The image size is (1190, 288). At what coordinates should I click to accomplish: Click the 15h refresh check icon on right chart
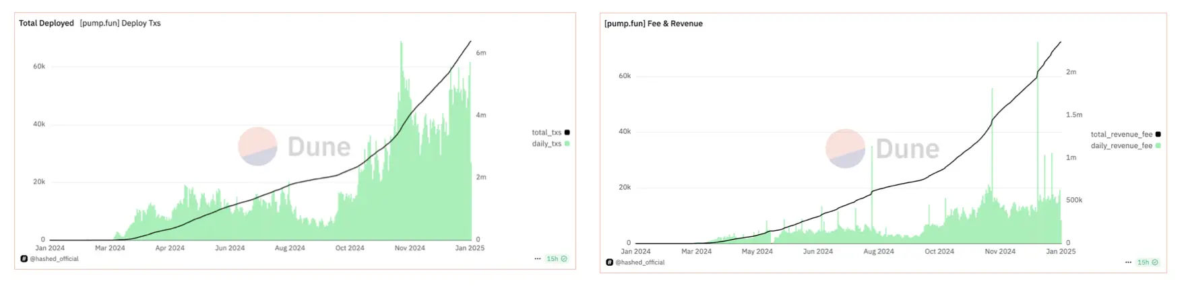click(1155, 262)
